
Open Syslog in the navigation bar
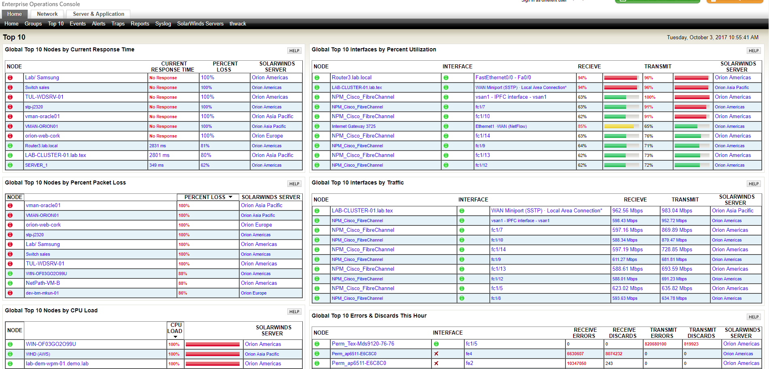(163, 24)
